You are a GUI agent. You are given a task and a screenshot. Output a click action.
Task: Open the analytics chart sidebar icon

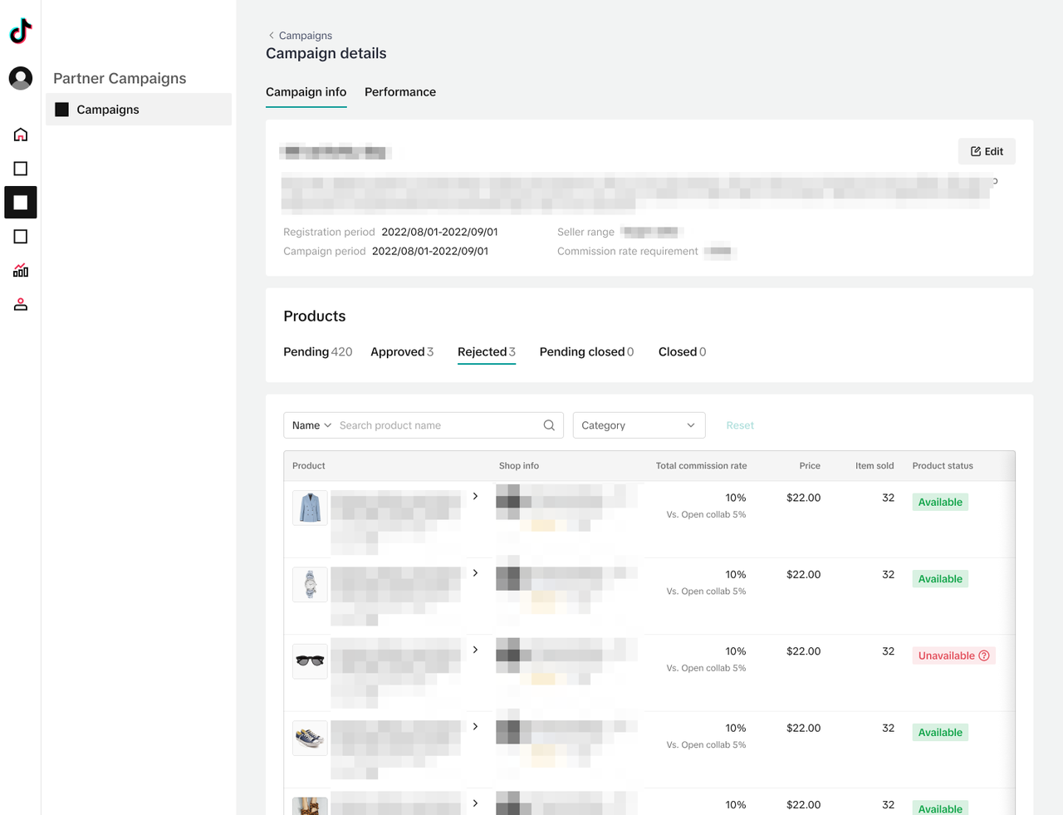coord(21,271)
